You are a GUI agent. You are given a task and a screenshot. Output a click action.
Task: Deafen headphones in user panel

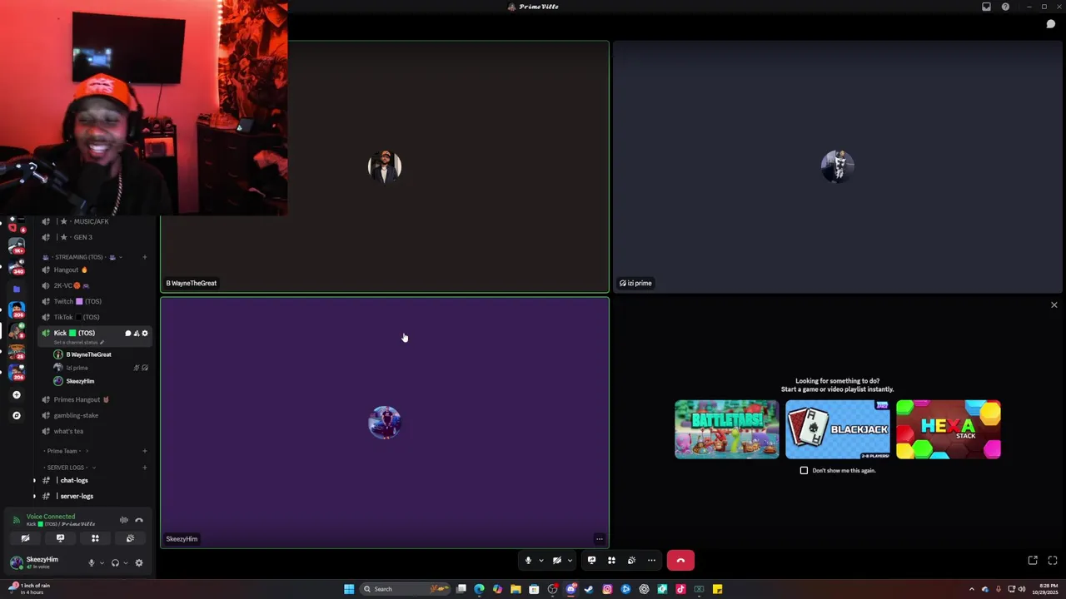pyautogui.click(x=115, y=562)
